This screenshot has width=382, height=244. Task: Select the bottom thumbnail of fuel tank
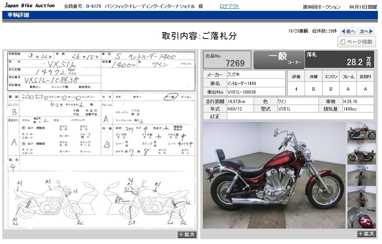[361, 218]
